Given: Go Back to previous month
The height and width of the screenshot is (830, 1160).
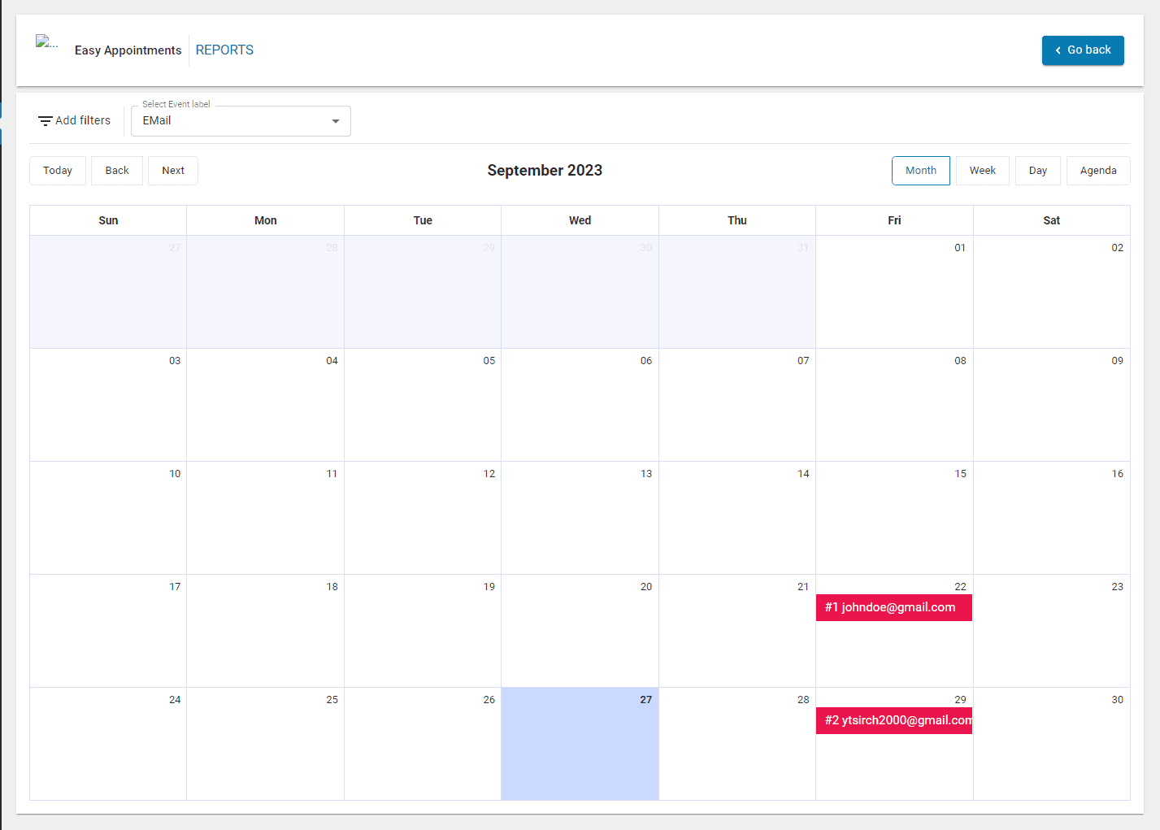Looking at the screenshot, I should point(117,171).
